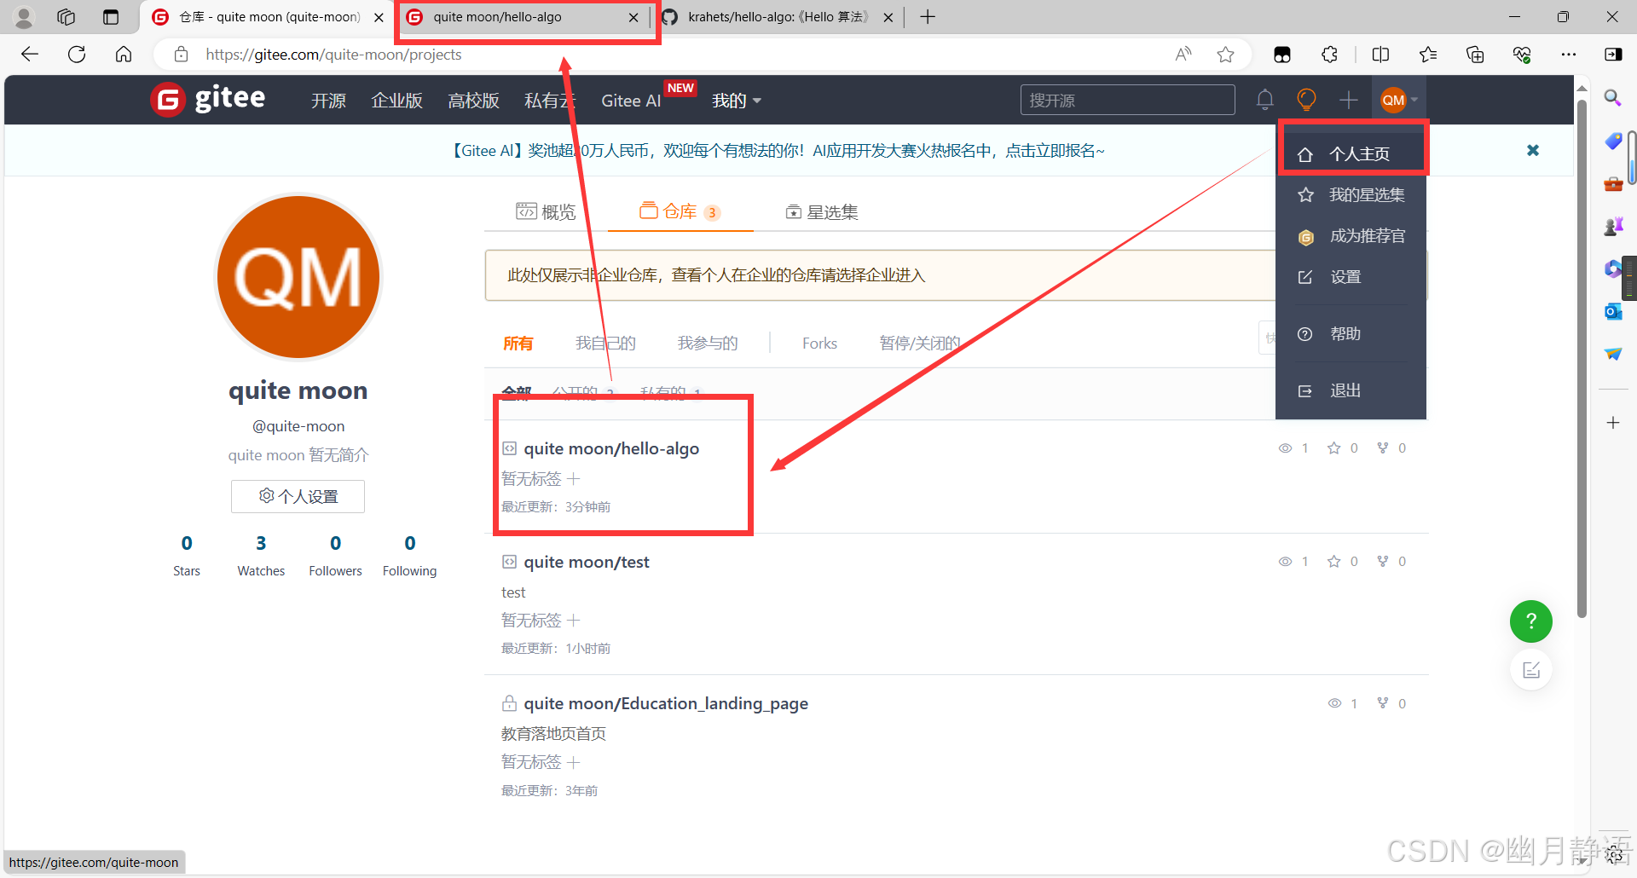This screenshot has width=1637, height=878.
Task: Open the Gitee AI contest banner link
Action: [x=778, y=151]
